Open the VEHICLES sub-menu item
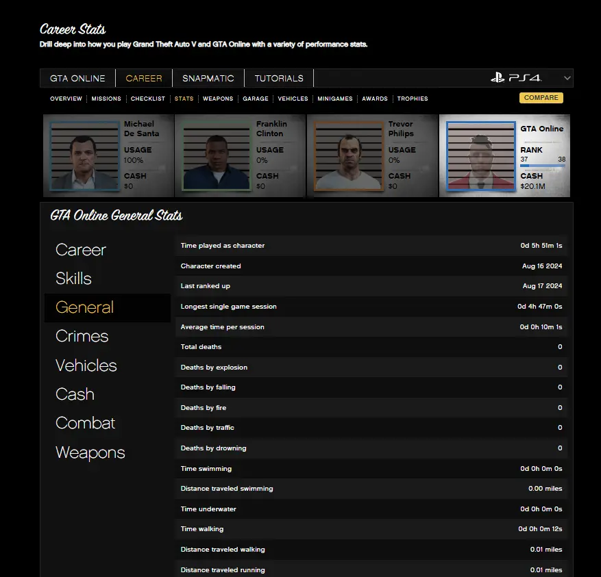 coord(293,99)
